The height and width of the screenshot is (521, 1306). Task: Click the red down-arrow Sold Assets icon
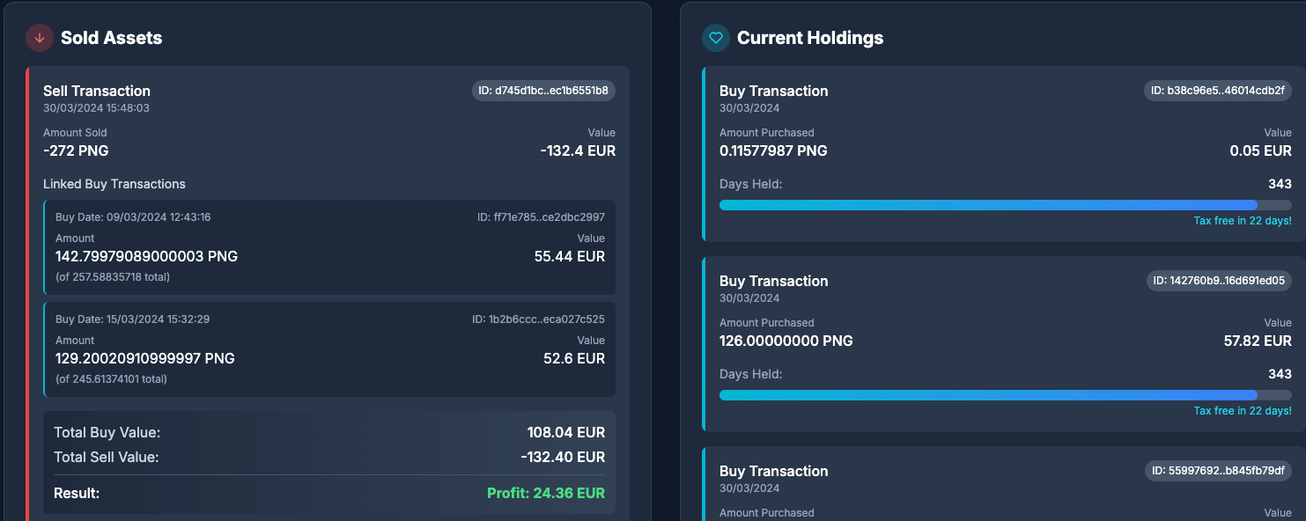point(40,38)
